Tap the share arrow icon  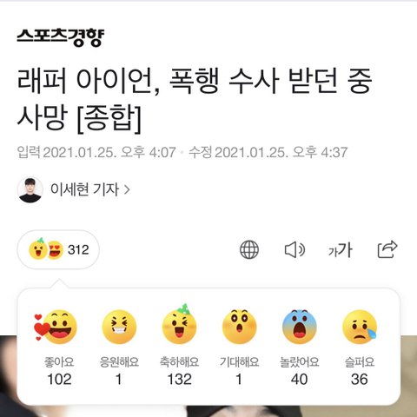click(387, 249)
